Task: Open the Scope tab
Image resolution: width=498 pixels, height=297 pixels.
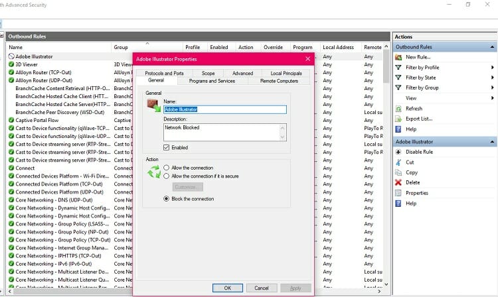Action: (208, 73)
